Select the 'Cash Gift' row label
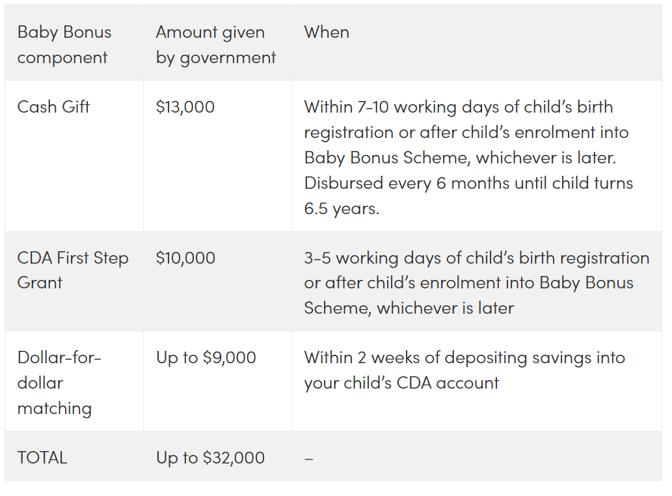Viewport: 672px width, 496px height. [x=53, y=107]
